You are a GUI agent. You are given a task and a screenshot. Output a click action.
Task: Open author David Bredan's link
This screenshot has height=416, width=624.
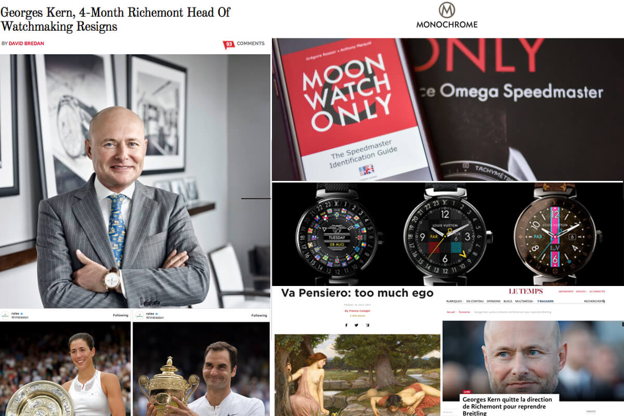tap(26, 44)
